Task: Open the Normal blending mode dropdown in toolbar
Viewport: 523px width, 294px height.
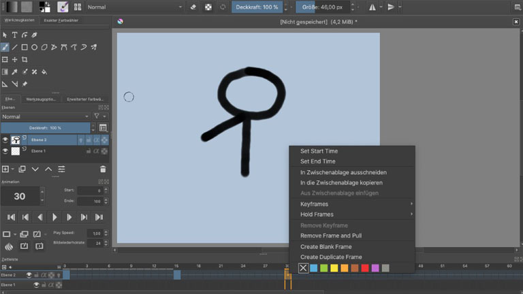Action: (134, 7)
